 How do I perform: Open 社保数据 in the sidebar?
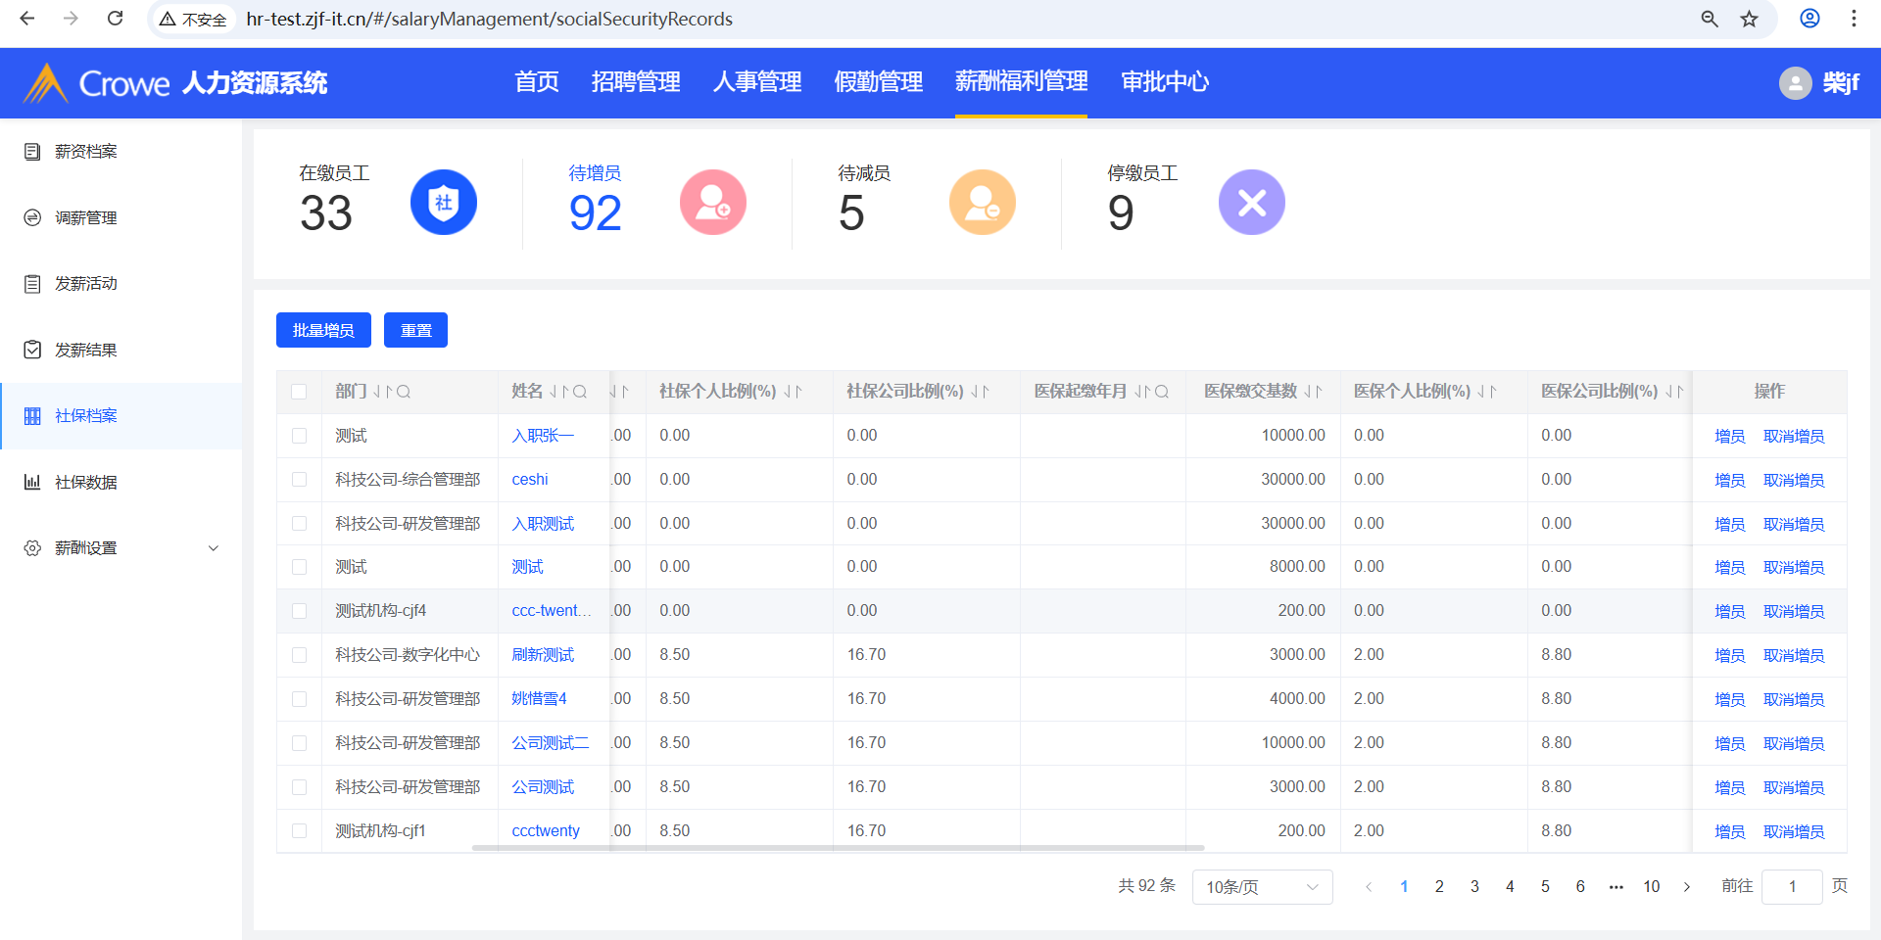pos(86,482)
